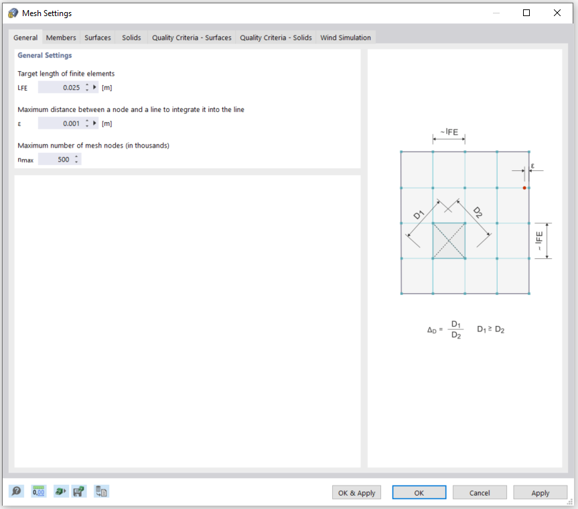
Task: Click the nmax field spinner arrows
Action: 76,160
